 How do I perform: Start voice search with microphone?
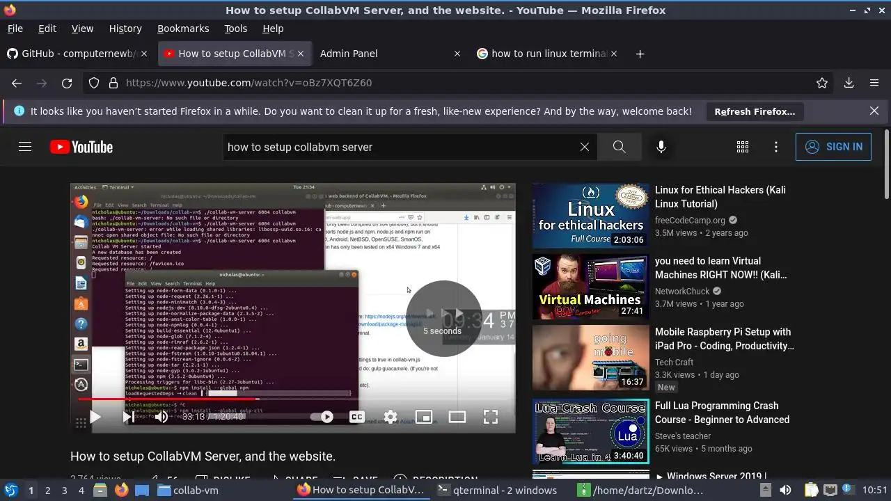661,147
